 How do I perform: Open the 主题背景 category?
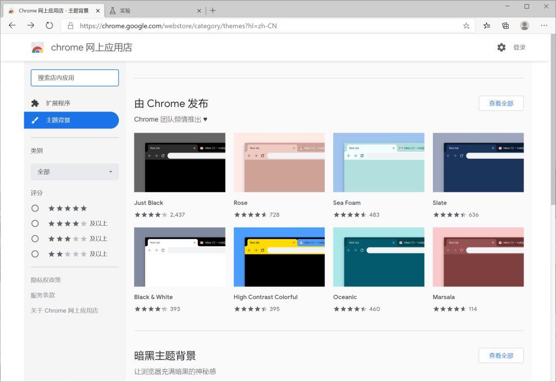click(71, 120)
